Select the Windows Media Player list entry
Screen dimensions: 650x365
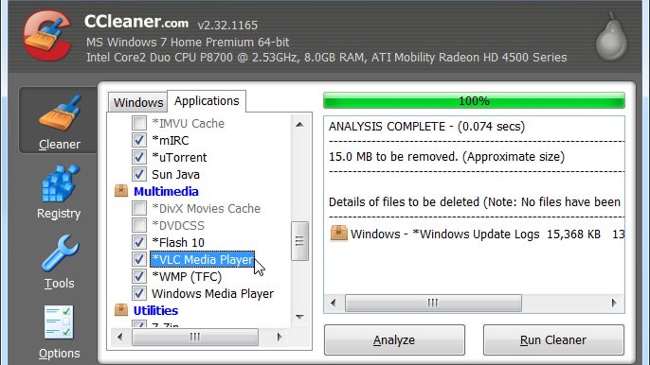pos(212,294)
